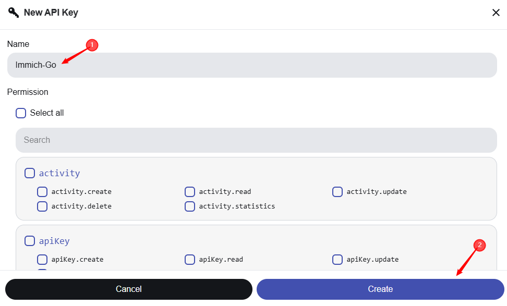Enable the activity.update permission
Screen dimensions: 507x306
337,192
